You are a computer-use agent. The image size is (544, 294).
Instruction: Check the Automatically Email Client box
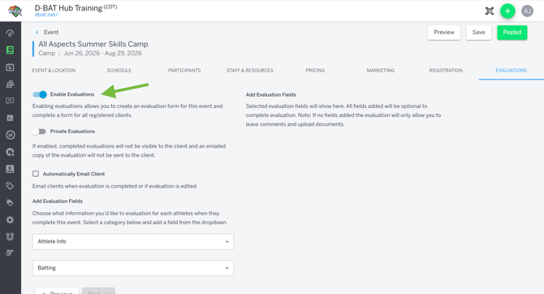click(36, 174)
